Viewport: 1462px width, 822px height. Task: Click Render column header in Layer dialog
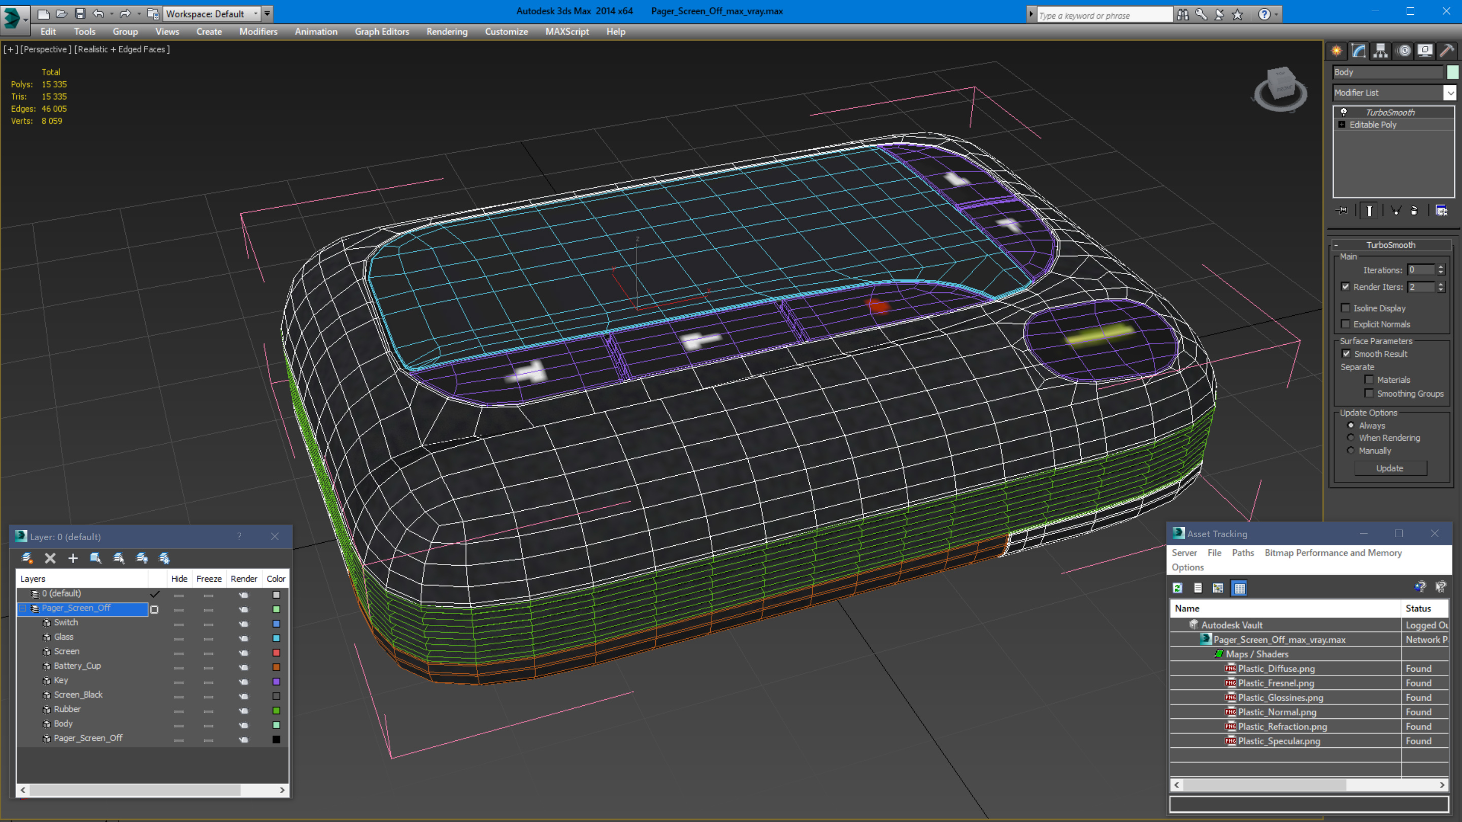[244, 579]
